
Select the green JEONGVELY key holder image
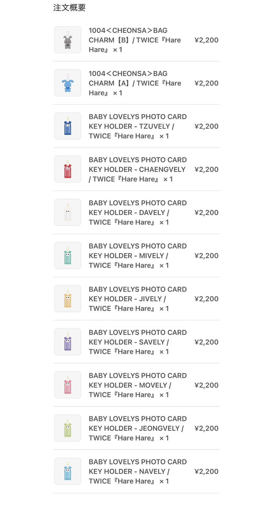point(67,428)
